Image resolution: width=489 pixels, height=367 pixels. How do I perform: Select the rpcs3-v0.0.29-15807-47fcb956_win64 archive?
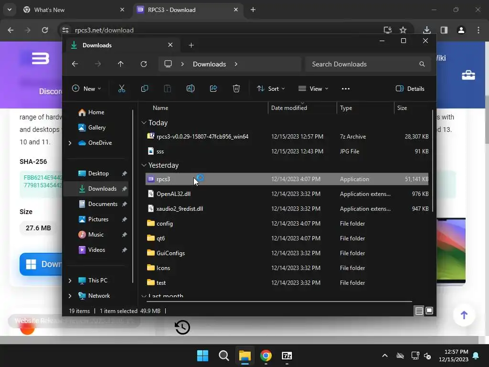[x=287, y=136]
